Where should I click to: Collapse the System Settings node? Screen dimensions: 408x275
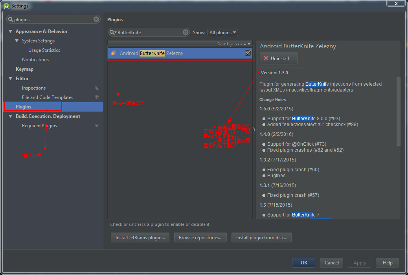pos(17,41)
